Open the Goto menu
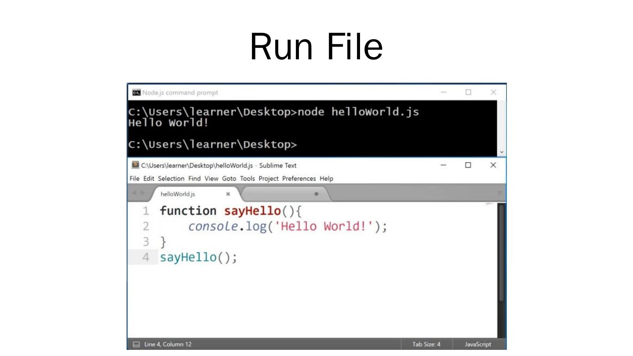The height and width of the screenshot is (356, 633). click(229, 178)
